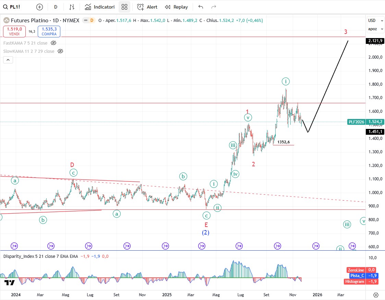
Task: Create a new Alert
Action: (147, 7)
